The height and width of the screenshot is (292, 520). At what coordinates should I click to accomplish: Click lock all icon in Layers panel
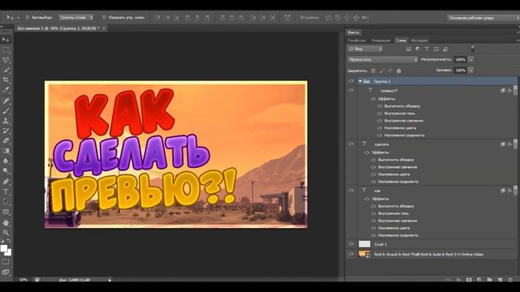pyautogui.click(x=399, y=71)
